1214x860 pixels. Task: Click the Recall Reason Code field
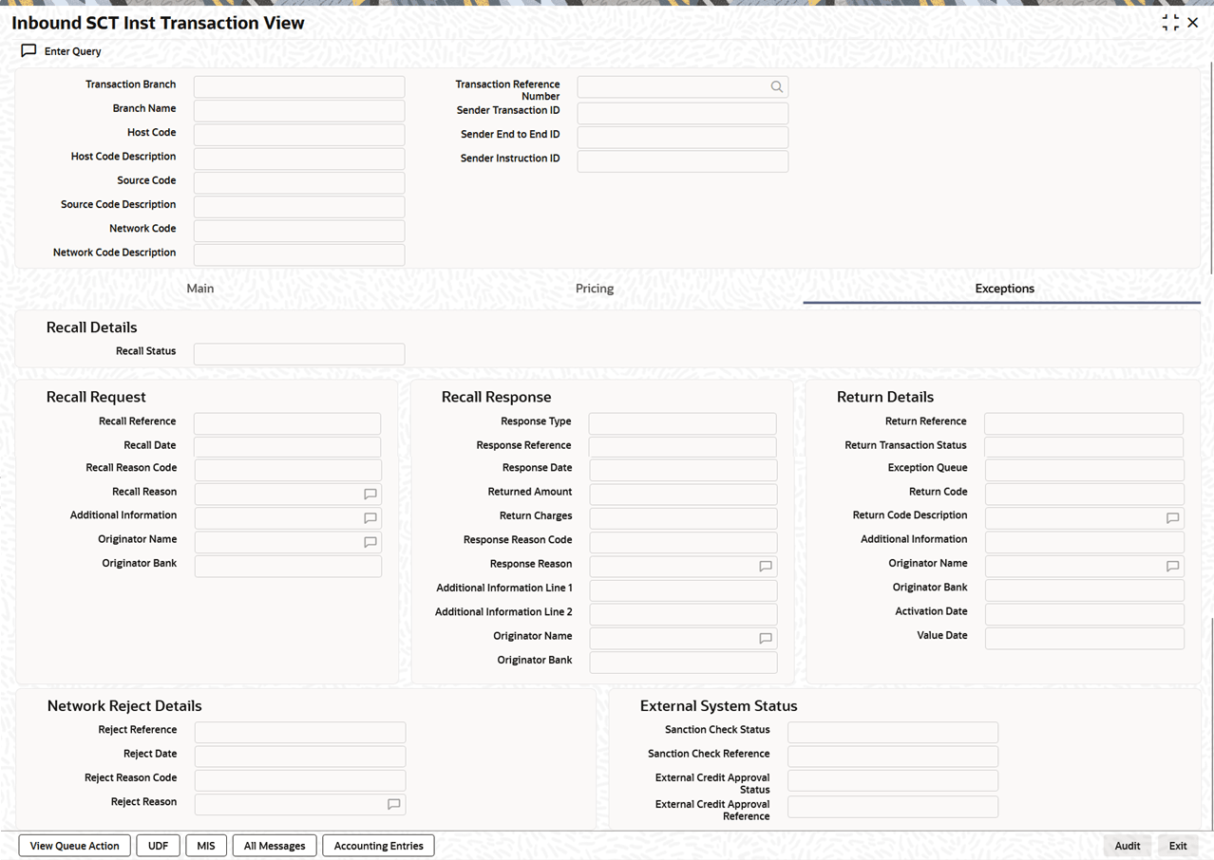coord(288,471)
